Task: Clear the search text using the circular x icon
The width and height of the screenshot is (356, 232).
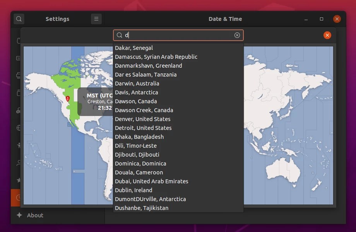Action: 237,35
